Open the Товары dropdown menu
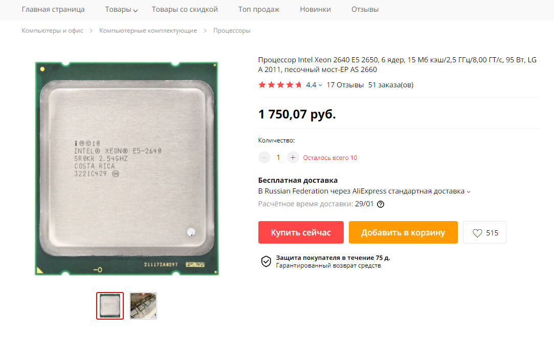The image size is (554, 338). click(x=121, y=10)
